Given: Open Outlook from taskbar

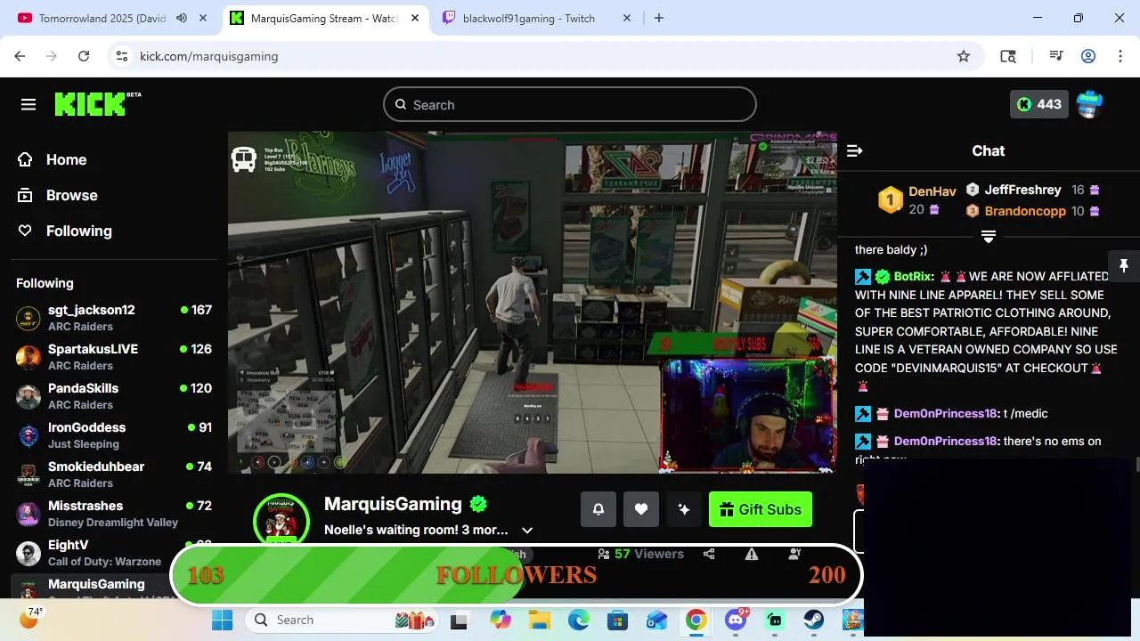Looking at the screenshot, I should [657, 620].
